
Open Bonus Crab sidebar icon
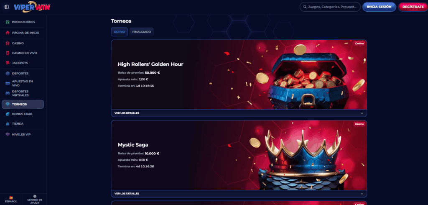(8, 114)
